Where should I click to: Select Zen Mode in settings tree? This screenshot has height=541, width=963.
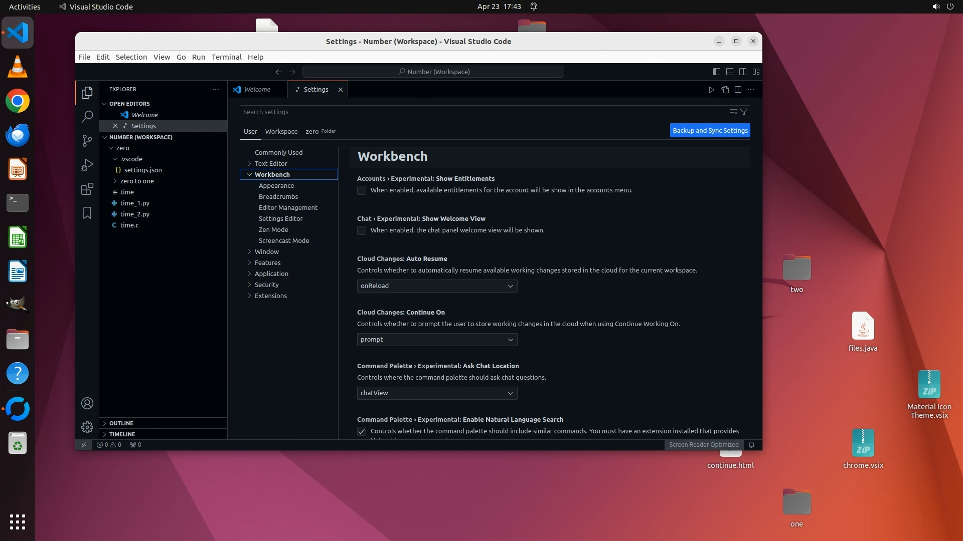[x=273, y=229]
